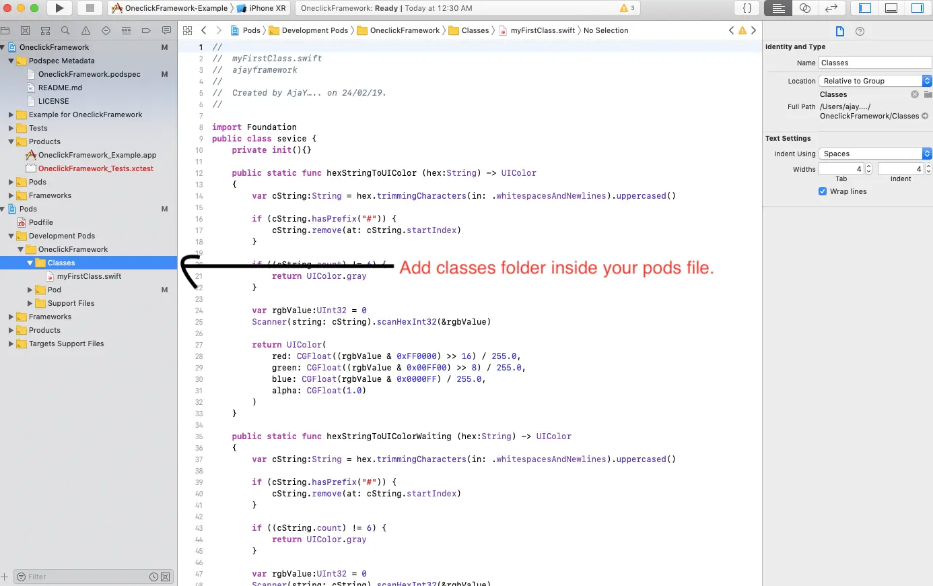933x586 pixels.
Task: Switch to the Assistant editor
Action: click(804, 8)
